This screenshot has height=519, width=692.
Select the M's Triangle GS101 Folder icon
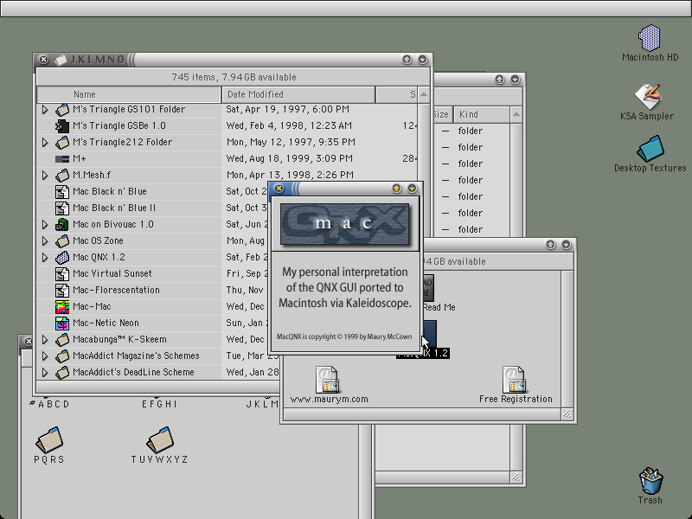pos(62,110)
